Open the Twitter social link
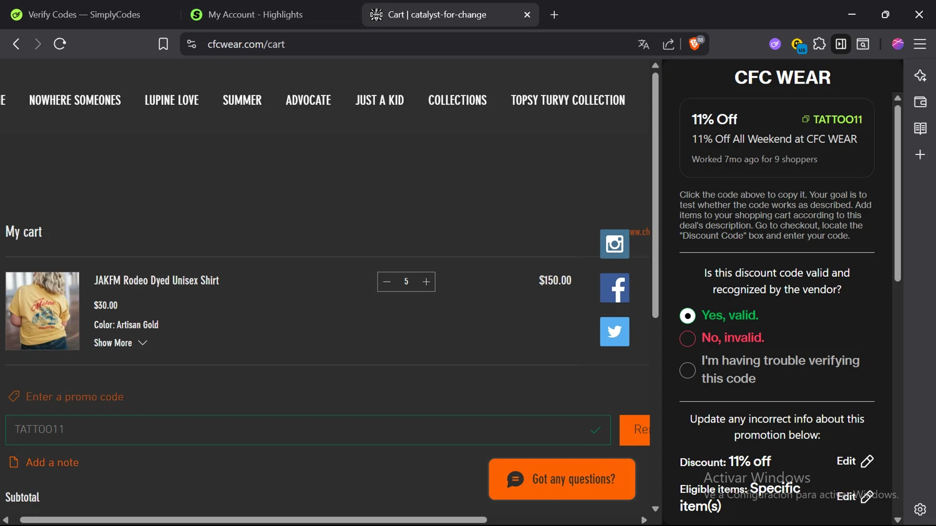Image resolution: width=936 pixels, height=526 pixels. pyautogui.click(x=615, y=332)
